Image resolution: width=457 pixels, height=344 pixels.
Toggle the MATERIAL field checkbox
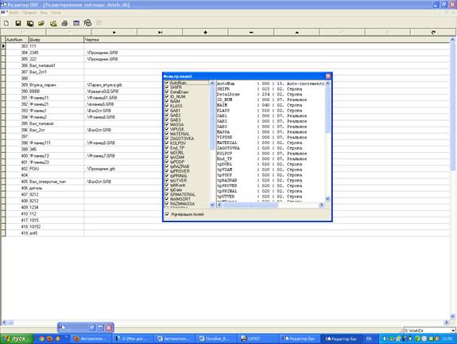(x=167, y=134)
